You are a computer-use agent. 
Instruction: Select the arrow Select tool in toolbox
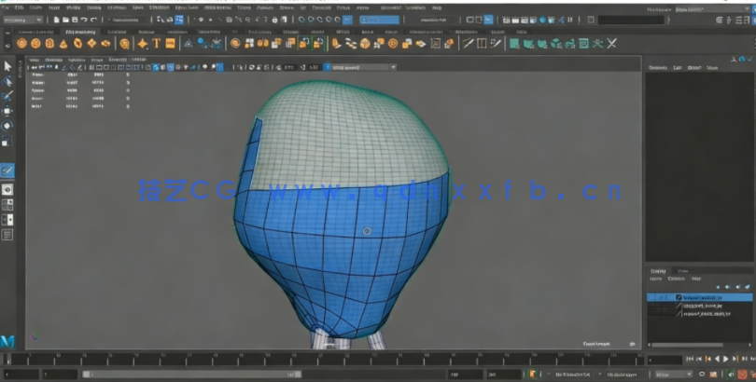(7, 66)
